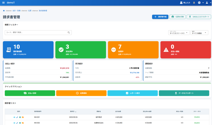Edit invoice INV-001 with pencil icon

17,117
